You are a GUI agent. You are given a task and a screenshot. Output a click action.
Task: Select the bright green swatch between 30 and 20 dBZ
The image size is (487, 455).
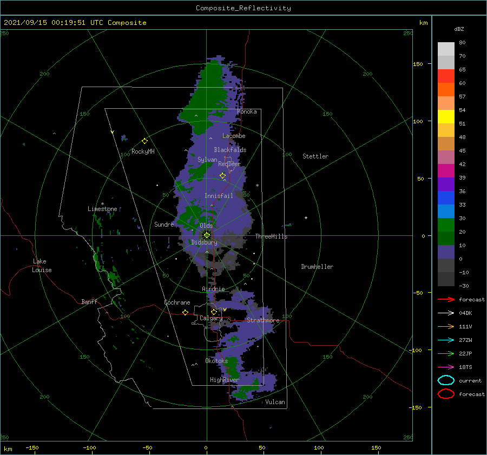(446, 225)
